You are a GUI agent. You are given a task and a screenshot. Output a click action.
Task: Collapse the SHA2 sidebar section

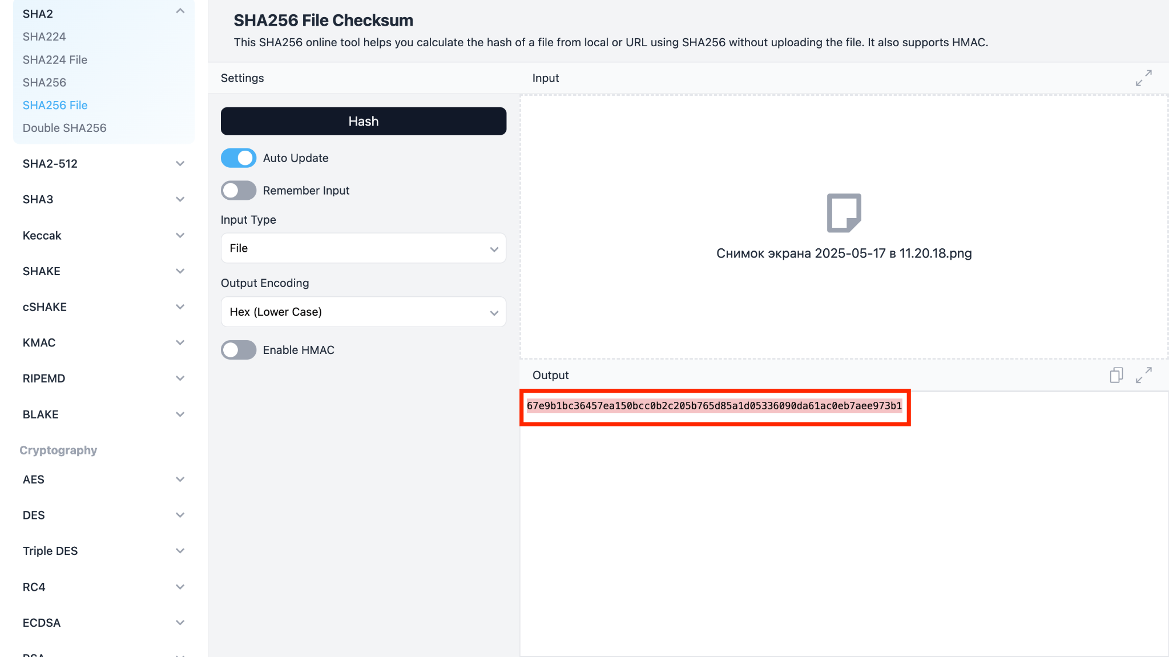[x=180, y=11]
